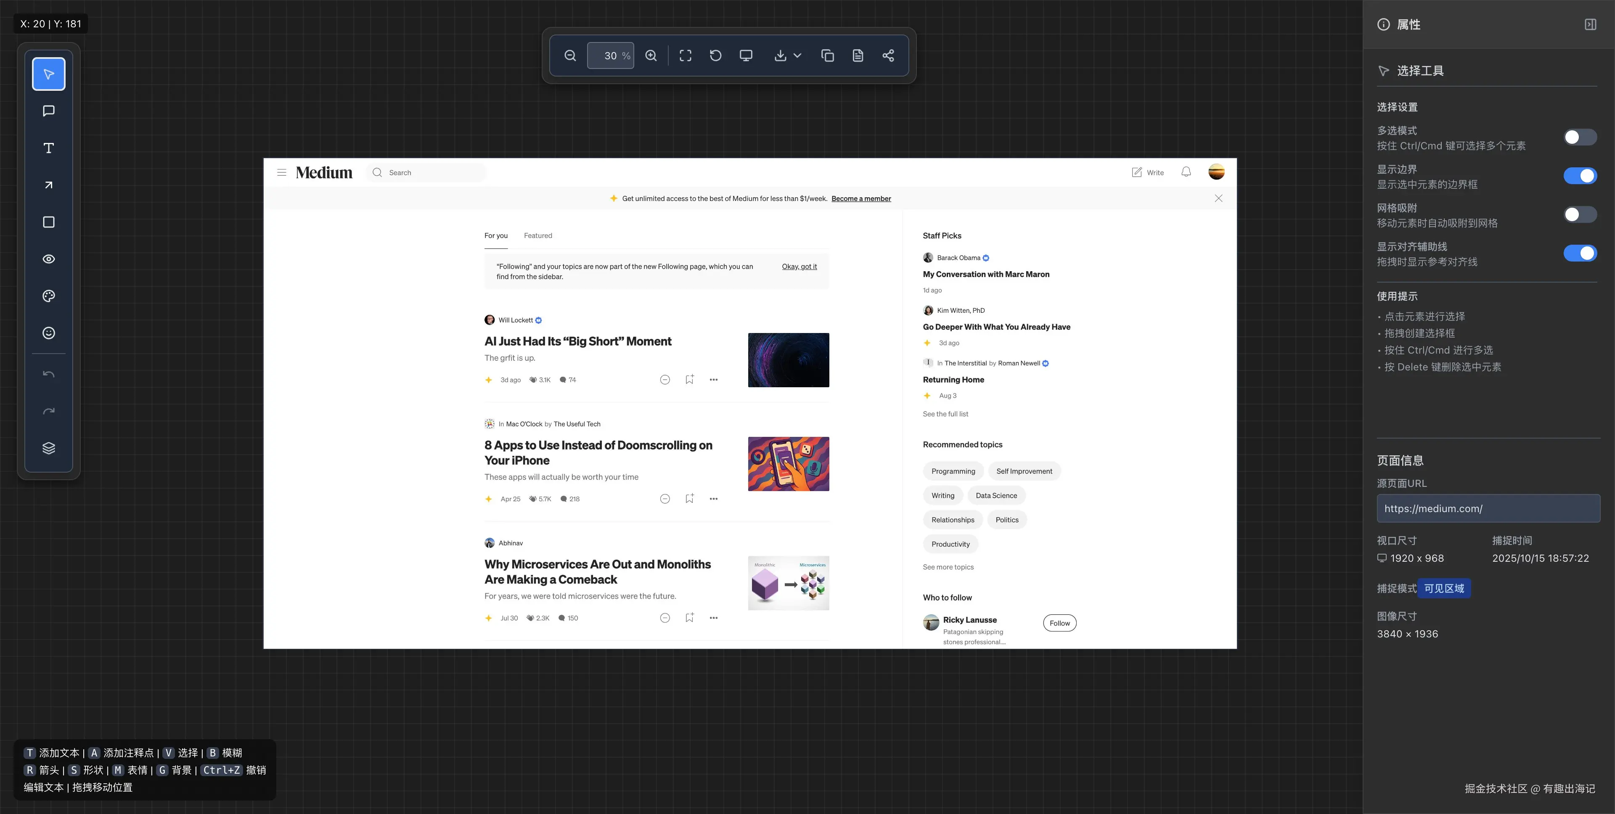Select the text tool in left toolbar
Image resolution: width=1615 pixels, height=814 pixels.
[x=48, y=148]
